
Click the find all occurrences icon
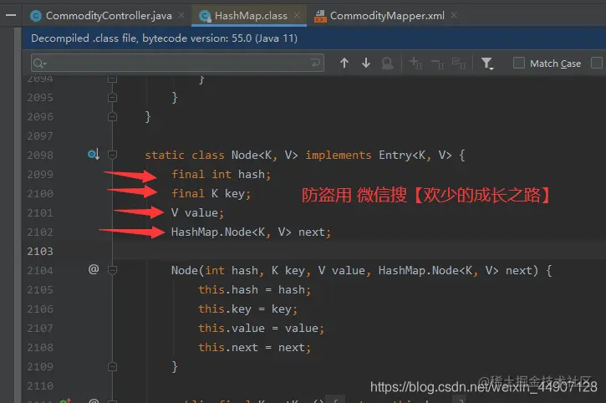(387, 63)
